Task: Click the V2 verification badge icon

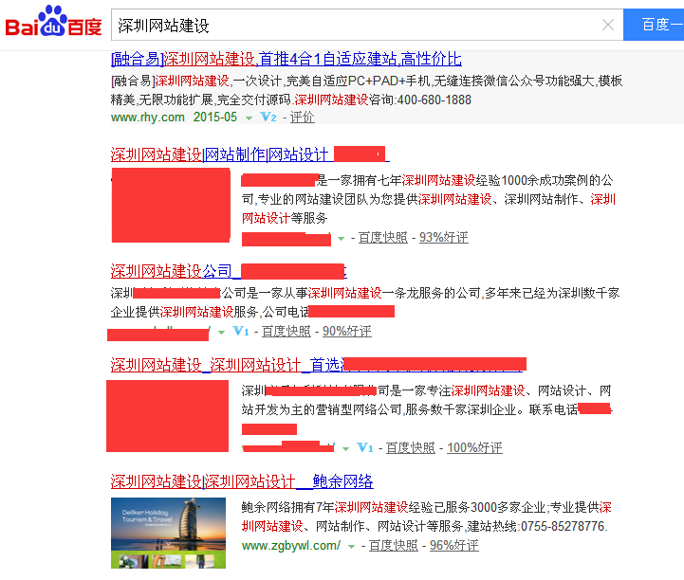Action: (x=268, y=117)
